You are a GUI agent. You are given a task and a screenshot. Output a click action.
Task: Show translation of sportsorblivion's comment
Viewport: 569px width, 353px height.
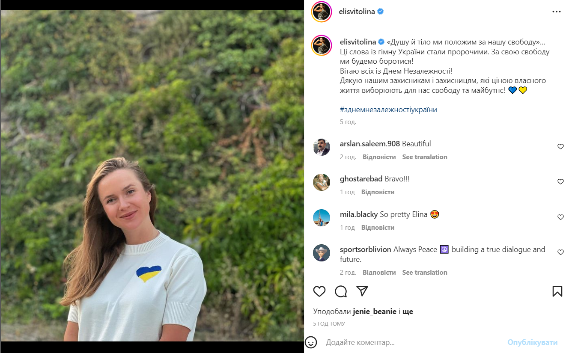click(x=424, y=272)
